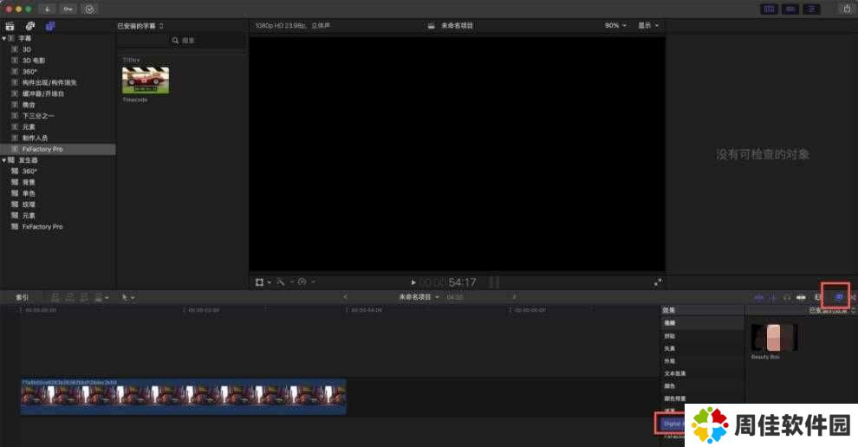Open the 显示 view options dropdown
Viewport: 858px width, 447px height.
[648, 25]
